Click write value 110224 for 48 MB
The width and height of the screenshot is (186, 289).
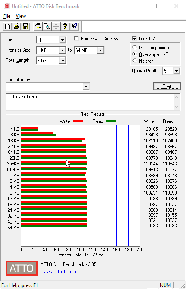point(151,220)
